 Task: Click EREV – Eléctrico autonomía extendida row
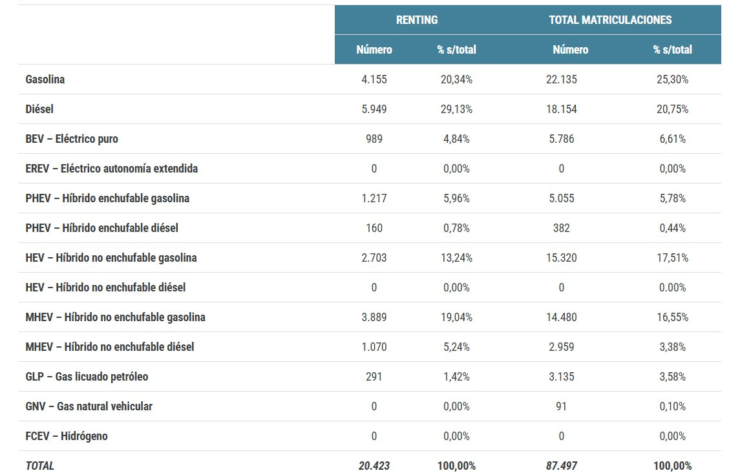coord(370,169)
